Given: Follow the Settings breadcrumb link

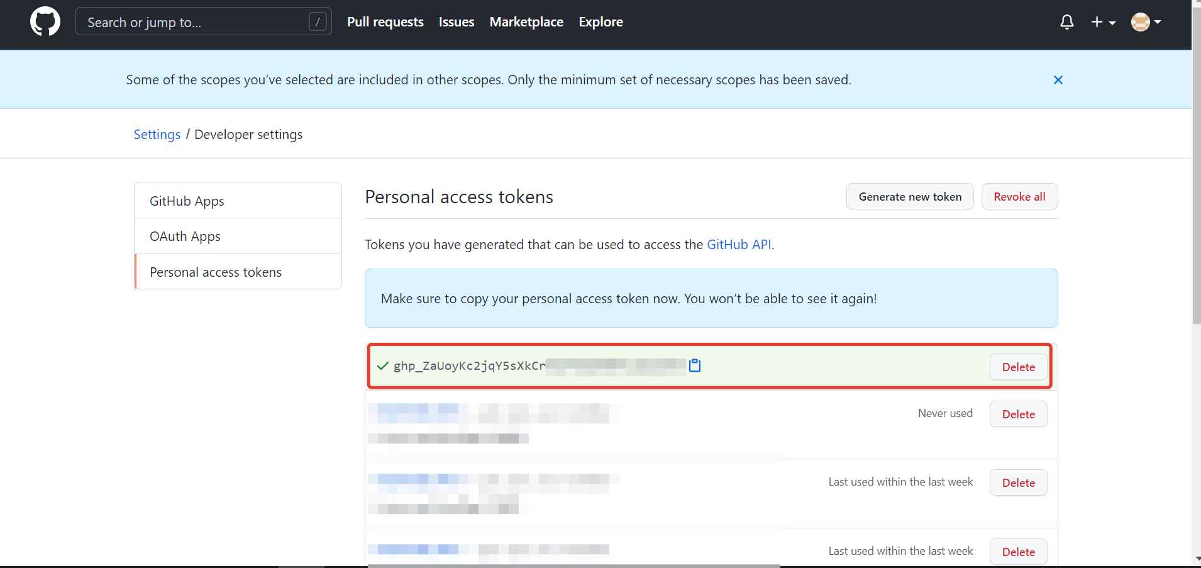Looking at the screenshot, I should pos(157,135).
